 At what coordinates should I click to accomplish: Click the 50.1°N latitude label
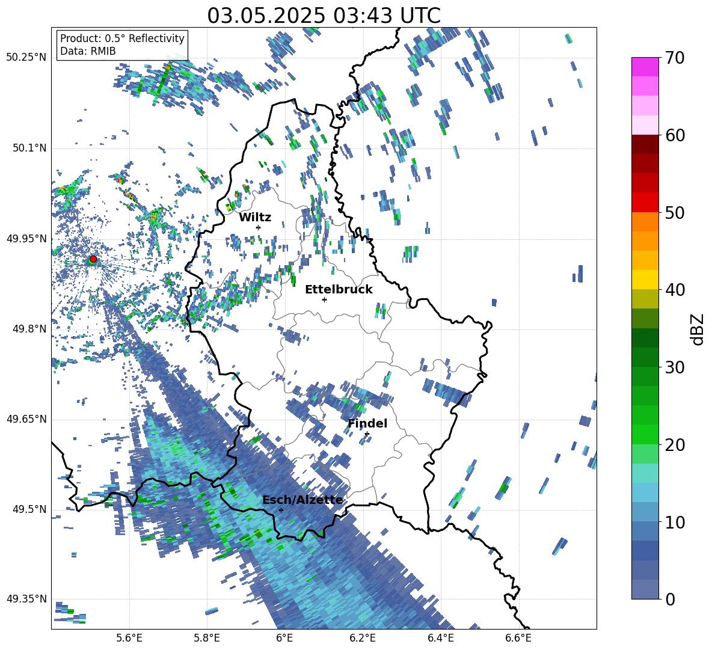point(29,148)
